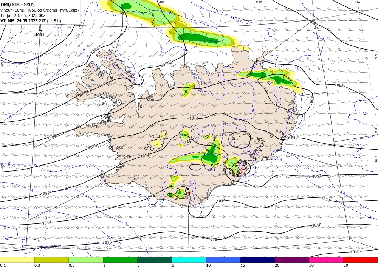378x268 pixels.
Task: Click the olive 0.3–0.5 legend swatch
Action: tap(51, 260)
